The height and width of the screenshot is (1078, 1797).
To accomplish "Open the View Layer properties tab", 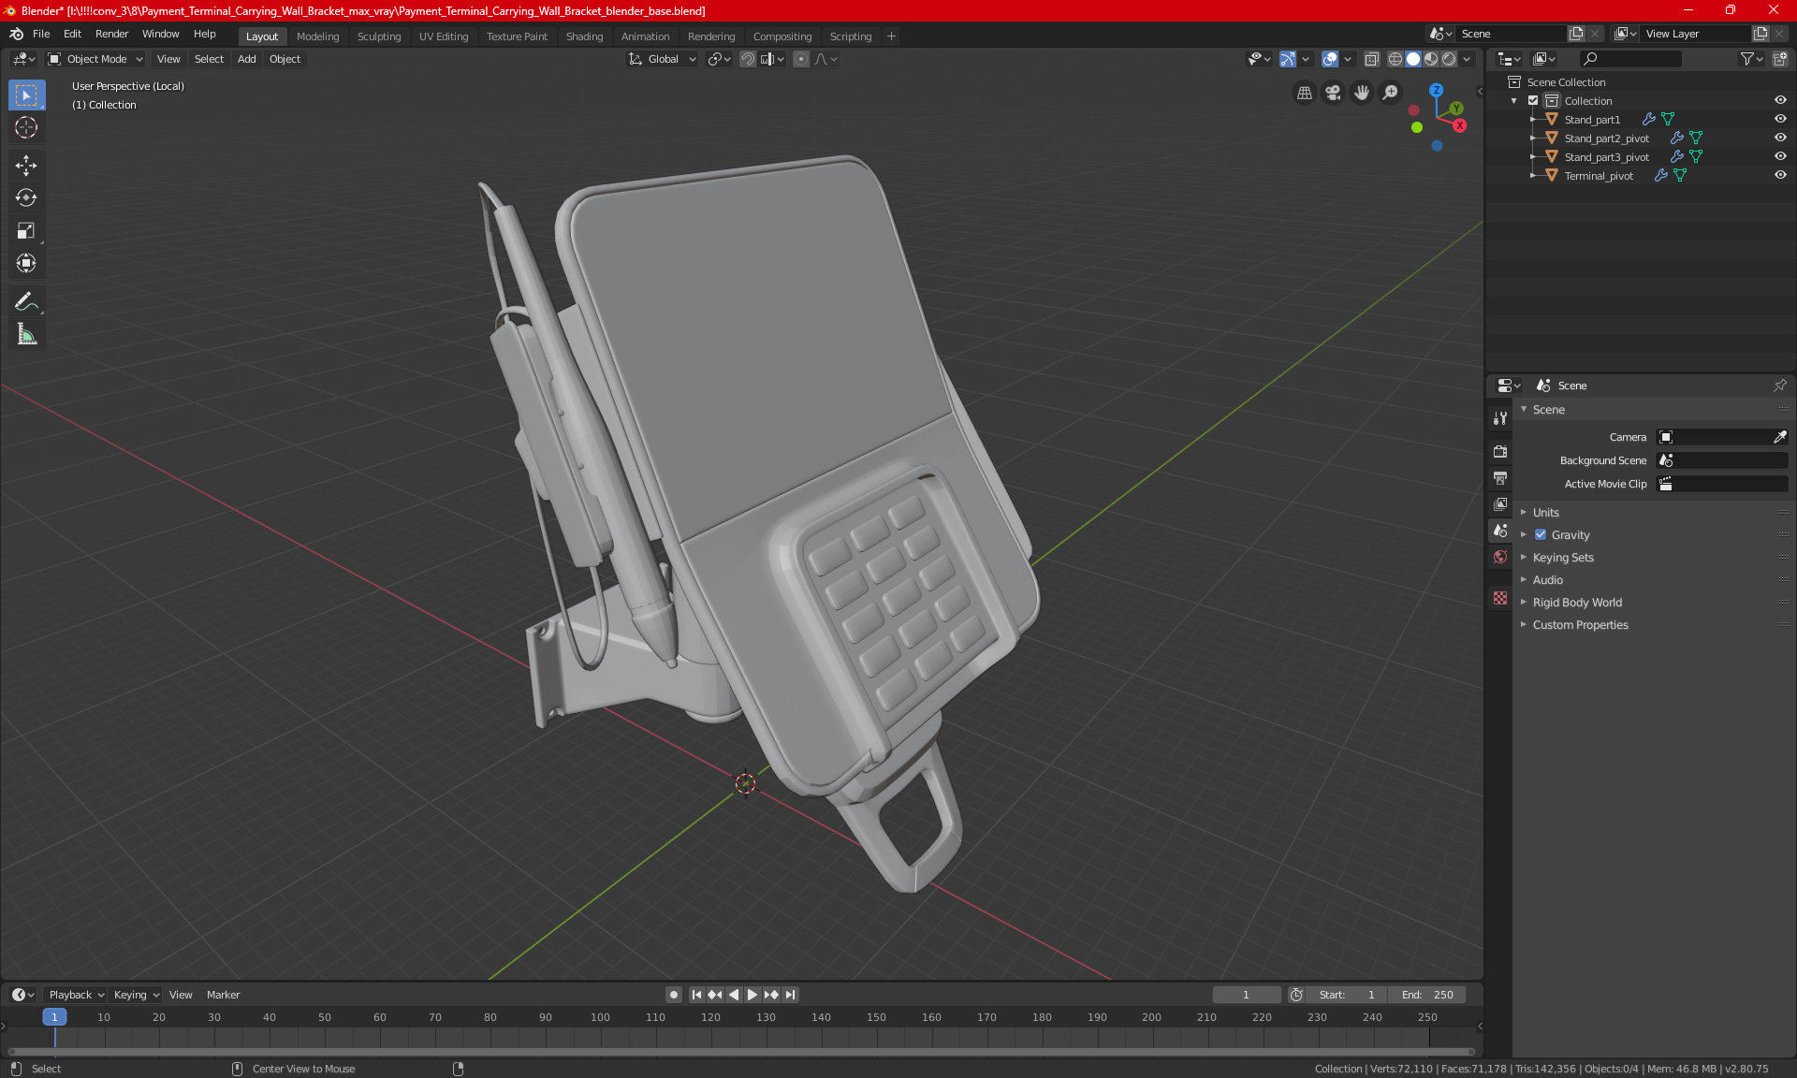I will pyautogui.click(x=1500, y=504).
